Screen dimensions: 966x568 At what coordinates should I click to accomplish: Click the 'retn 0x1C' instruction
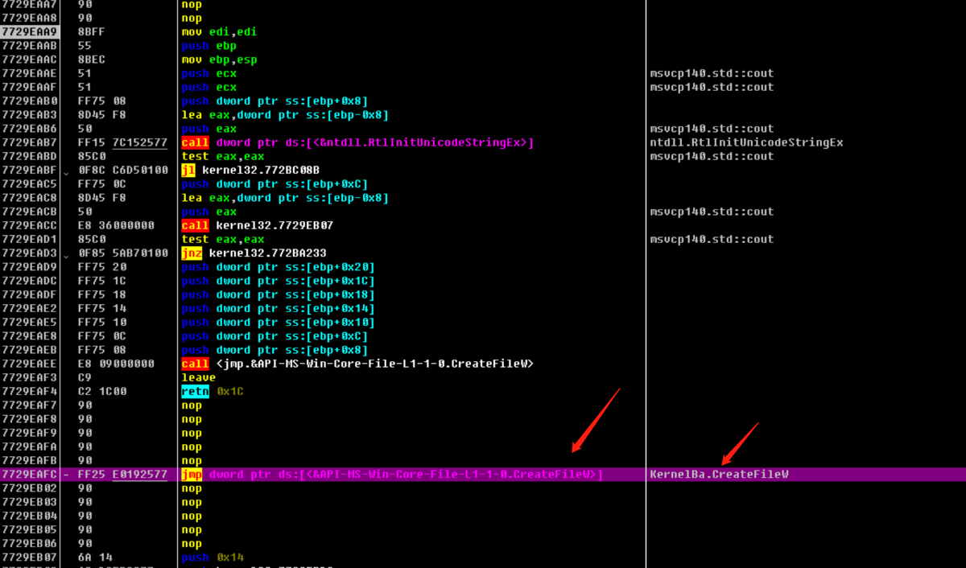pos(213,392)
